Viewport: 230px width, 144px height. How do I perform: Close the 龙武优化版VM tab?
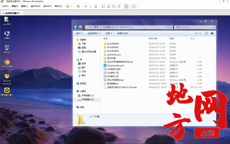[22, 13]
